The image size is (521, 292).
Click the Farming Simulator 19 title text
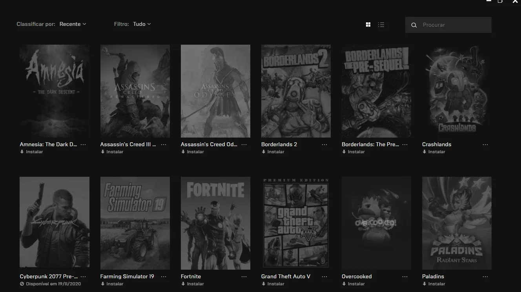tap(127, 276)
